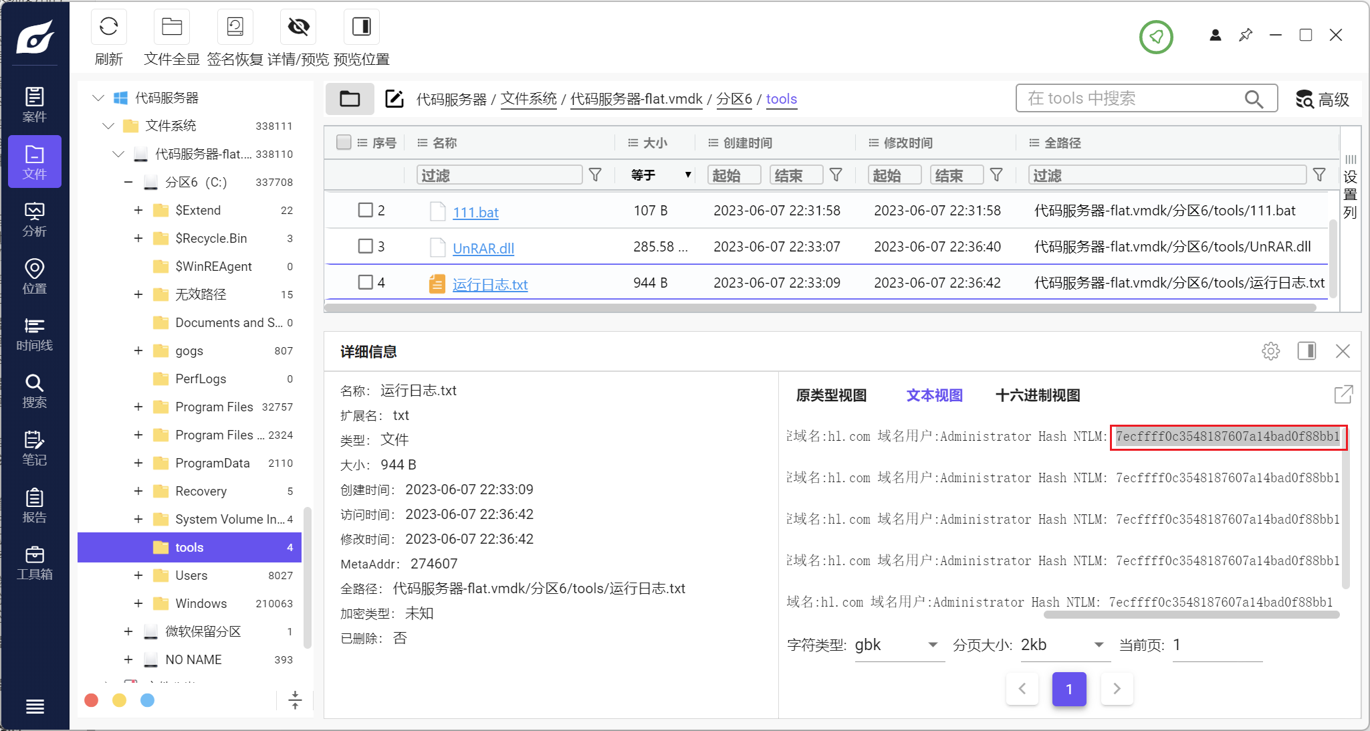1370x731 pixels.
Task: Open the 时间线 sidebar section
Action: point(35,334)
